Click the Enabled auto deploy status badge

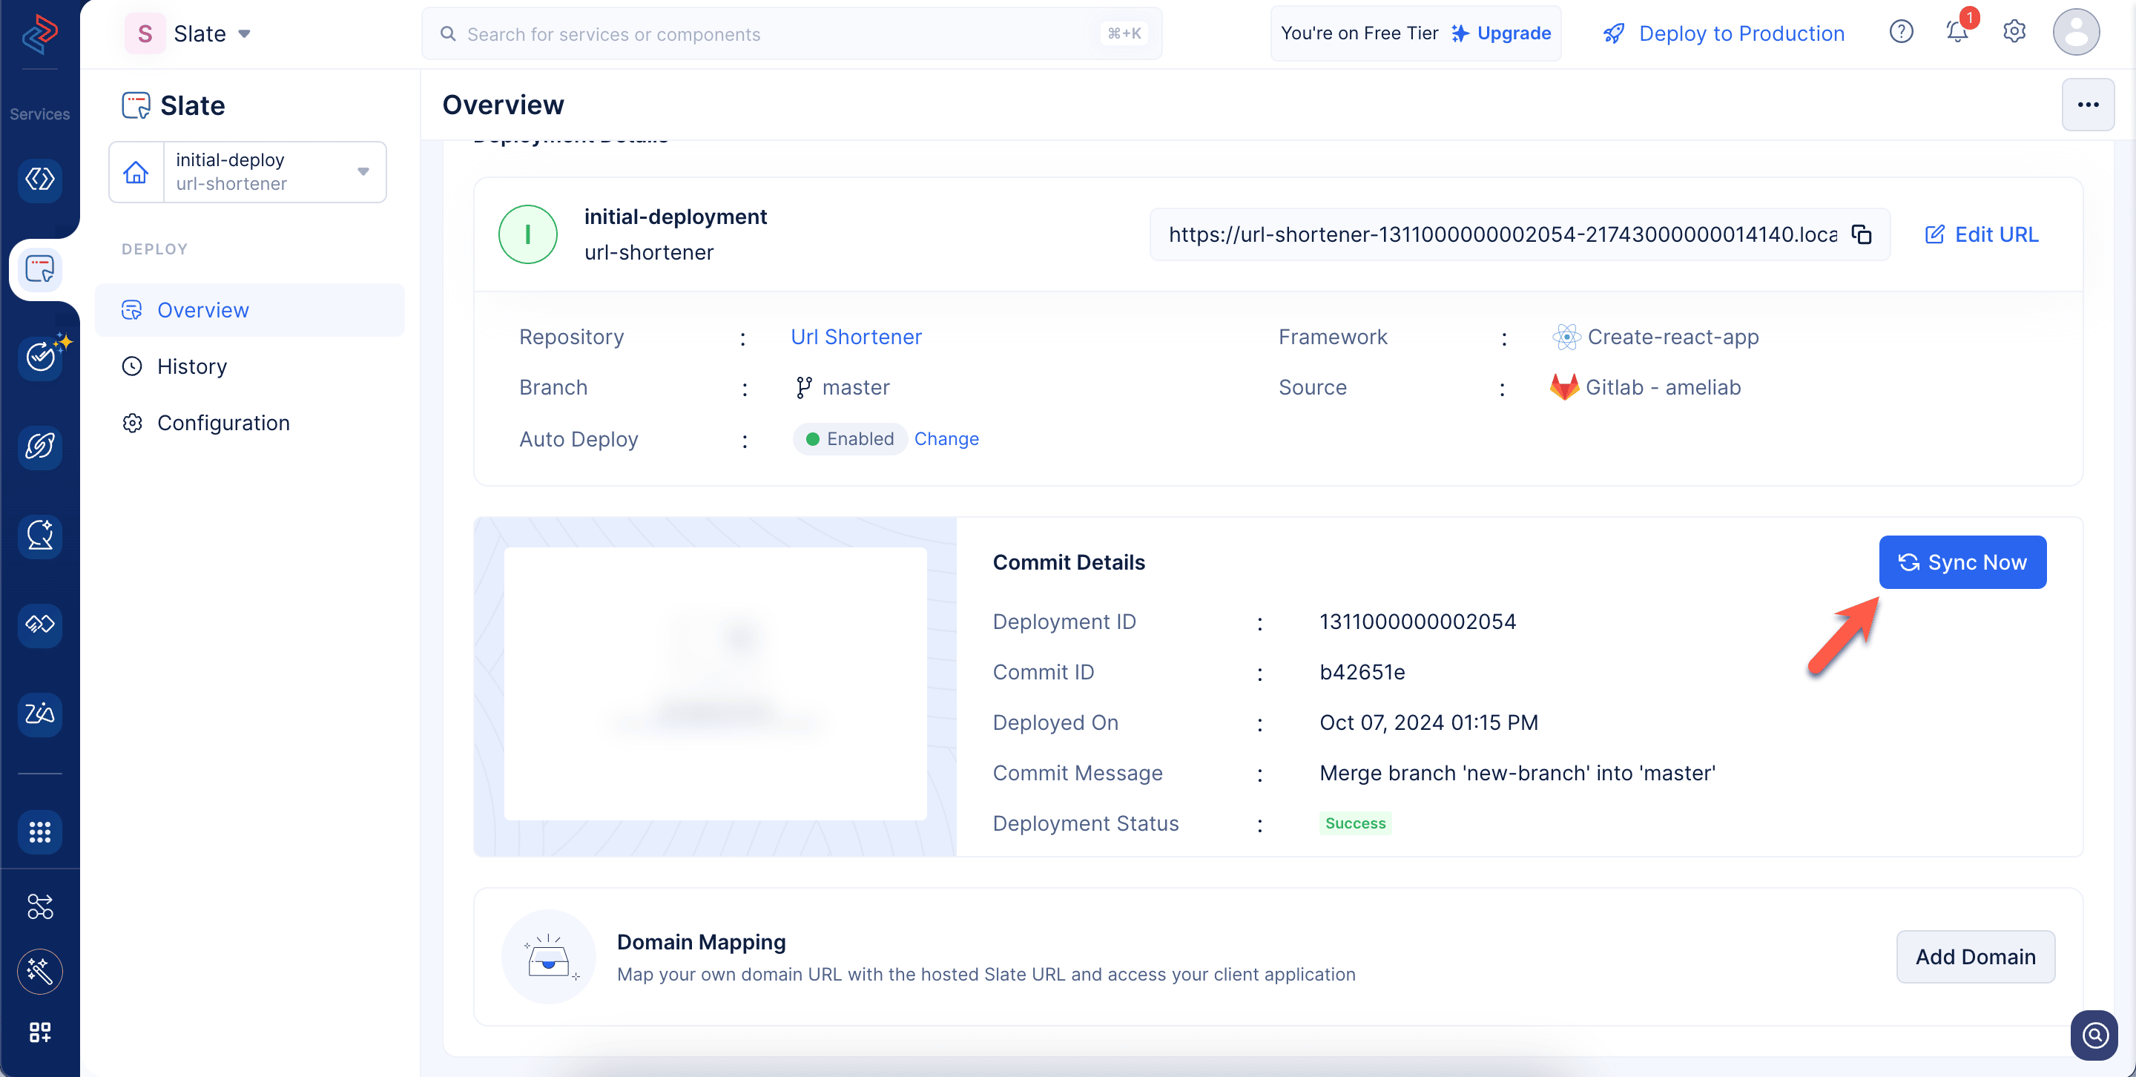click(x=849, y=438)
